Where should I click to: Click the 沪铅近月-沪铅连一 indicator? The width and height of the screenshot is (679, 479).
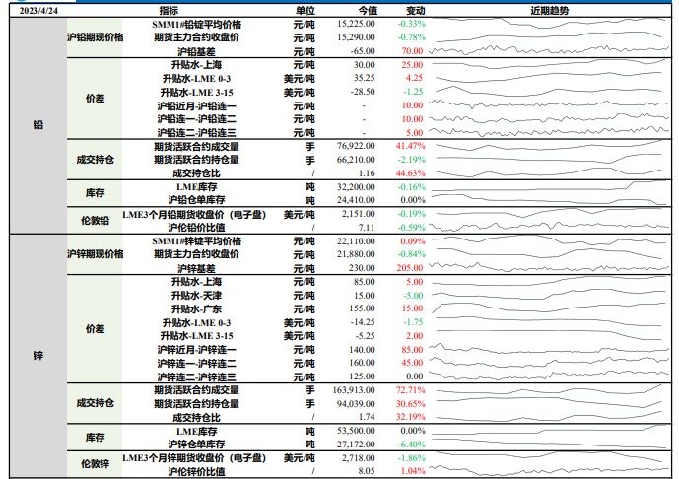(196, 106)
